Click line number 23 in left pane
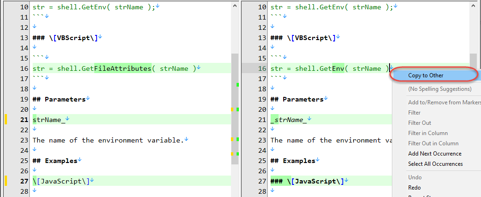Image resolution: width=481 pixels, height=197 pixels. tap(24, 140)
